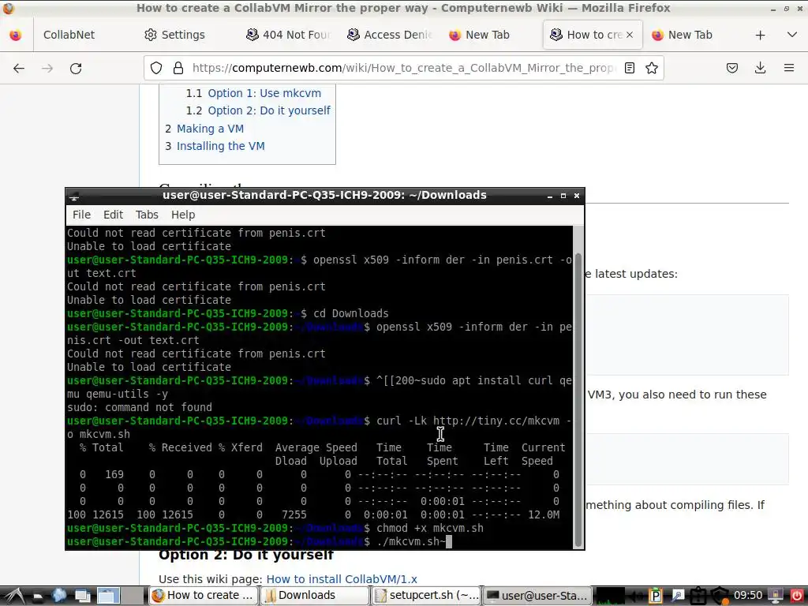This screenshot has height=606, width=808.
Task: Click the terminal command line './mkcvm.sh~'
Action: 259,541
